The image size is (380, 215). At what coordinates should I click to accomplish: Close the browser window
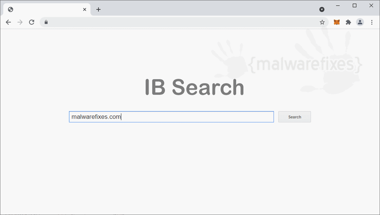[x=371, y=6]
